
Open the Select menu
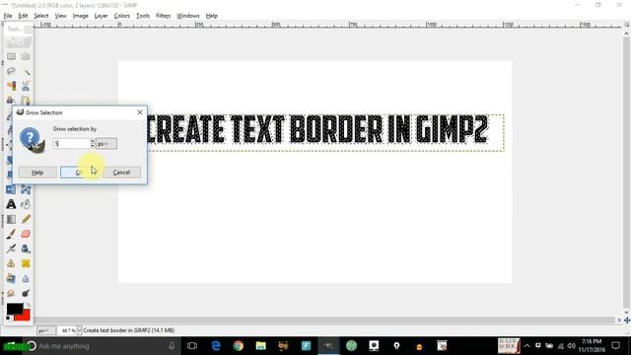(x=41, y=16)
